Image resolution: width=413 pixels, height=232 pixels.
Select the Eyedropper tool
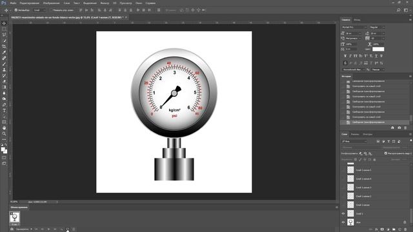pyautogui.click(x=4, y=52)
